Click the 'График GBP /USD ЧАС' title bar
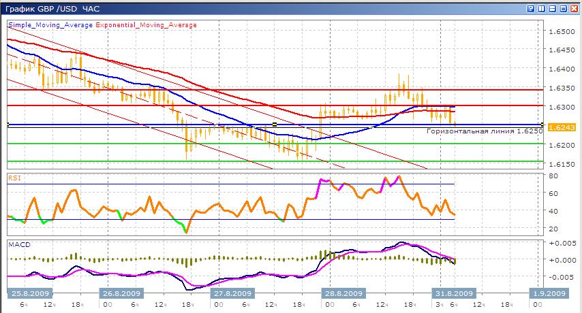The image size is (582, 313). [50, 9]
